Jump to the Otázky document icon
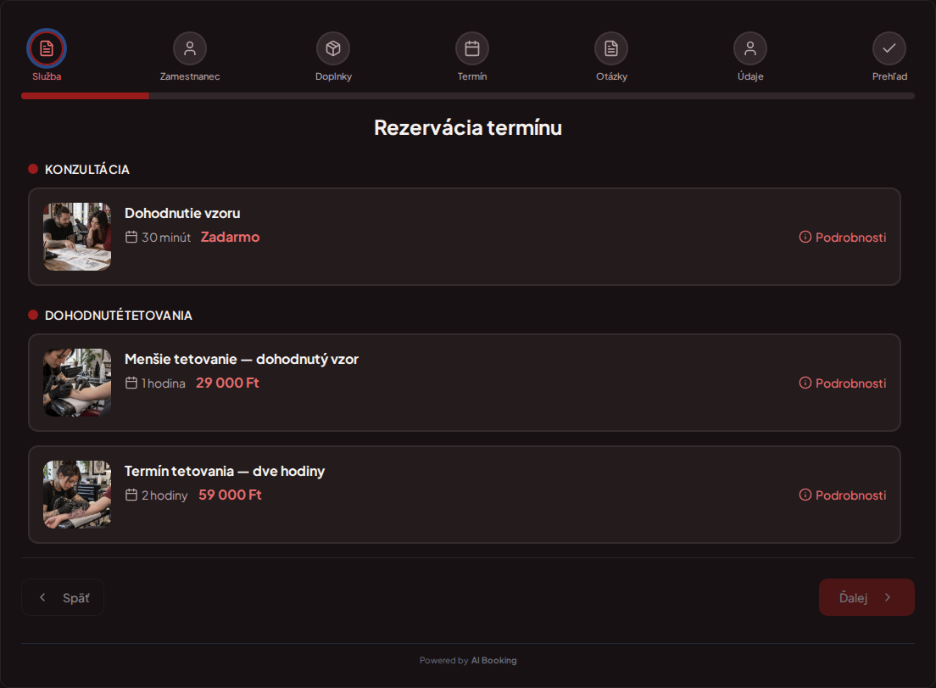This screenshot has height=688, width=936. (x=611, y=48)
